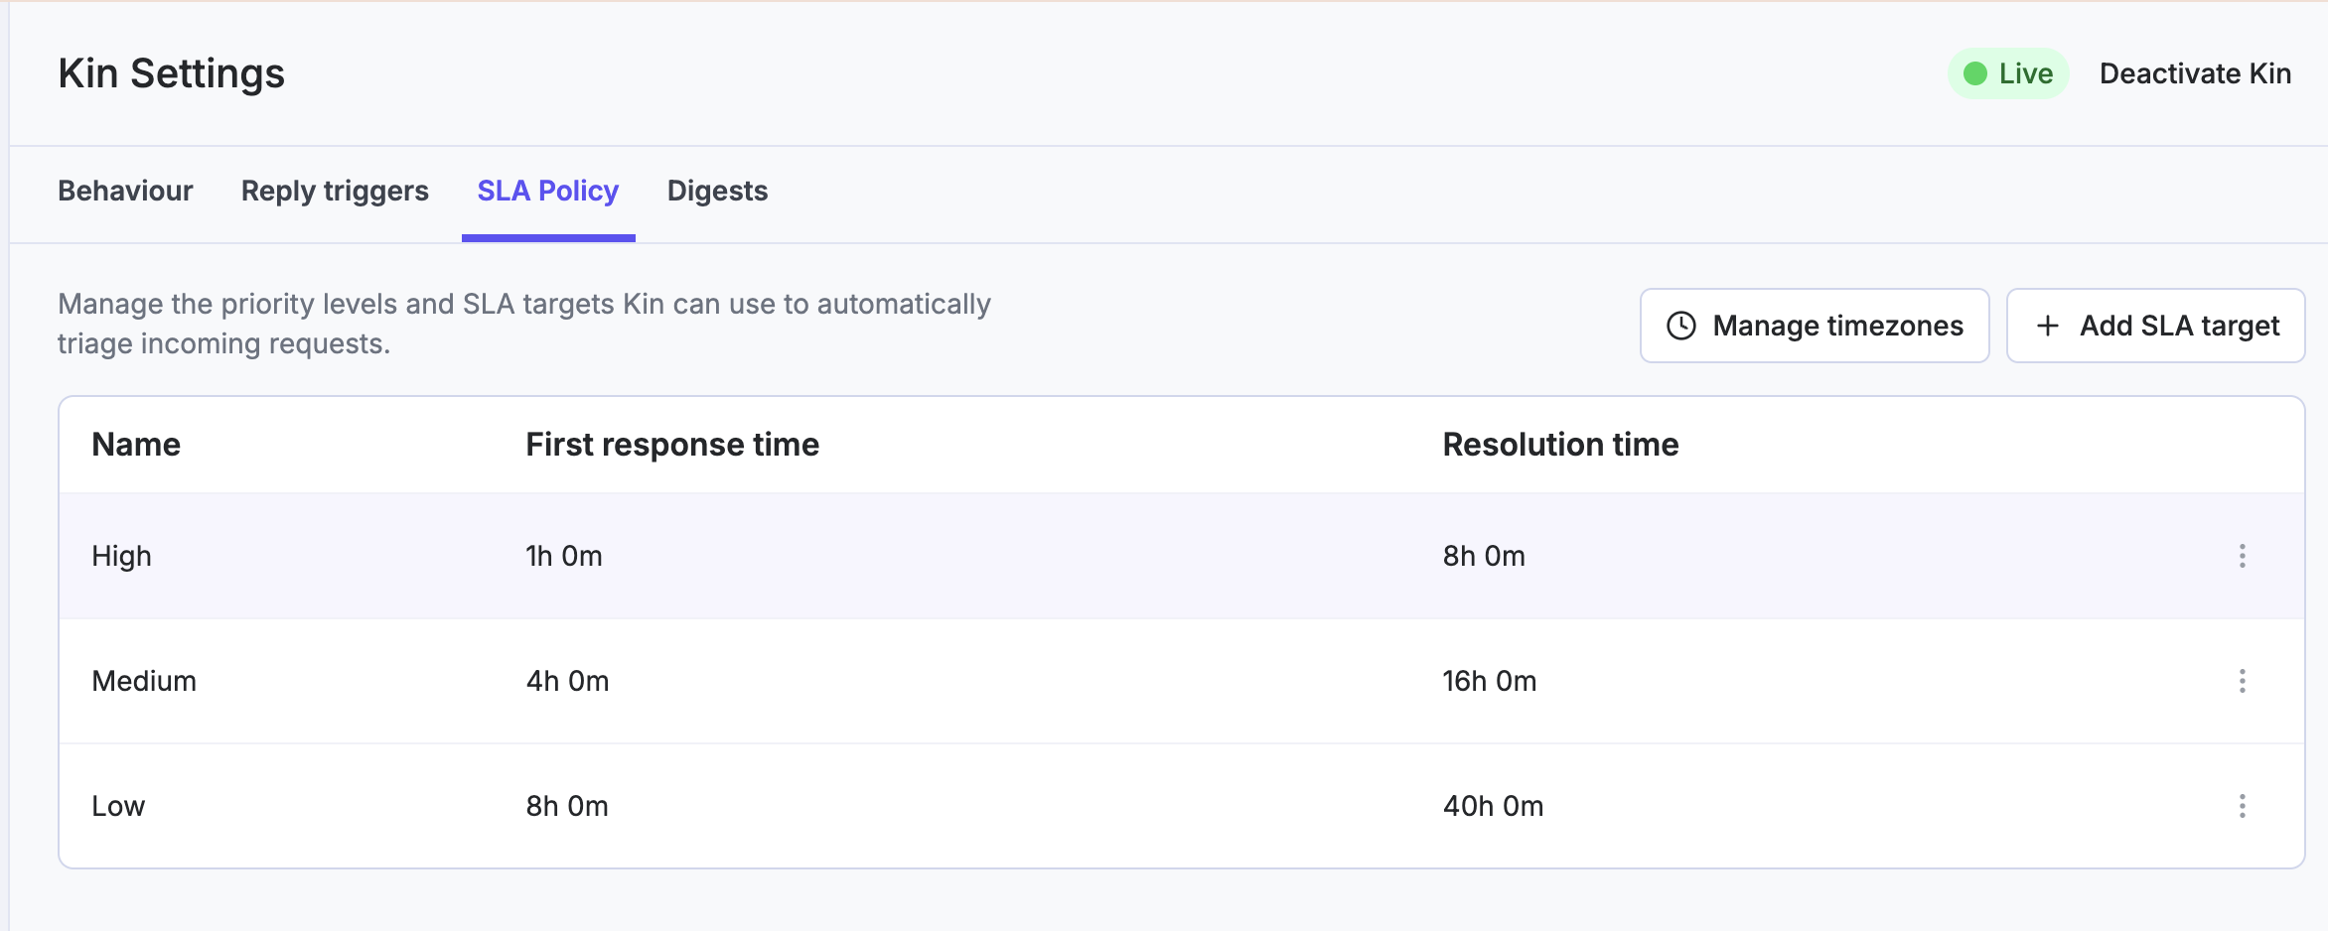Select the Low priority name
This screenshot has width=2328, height=931.
pos(118,806)
